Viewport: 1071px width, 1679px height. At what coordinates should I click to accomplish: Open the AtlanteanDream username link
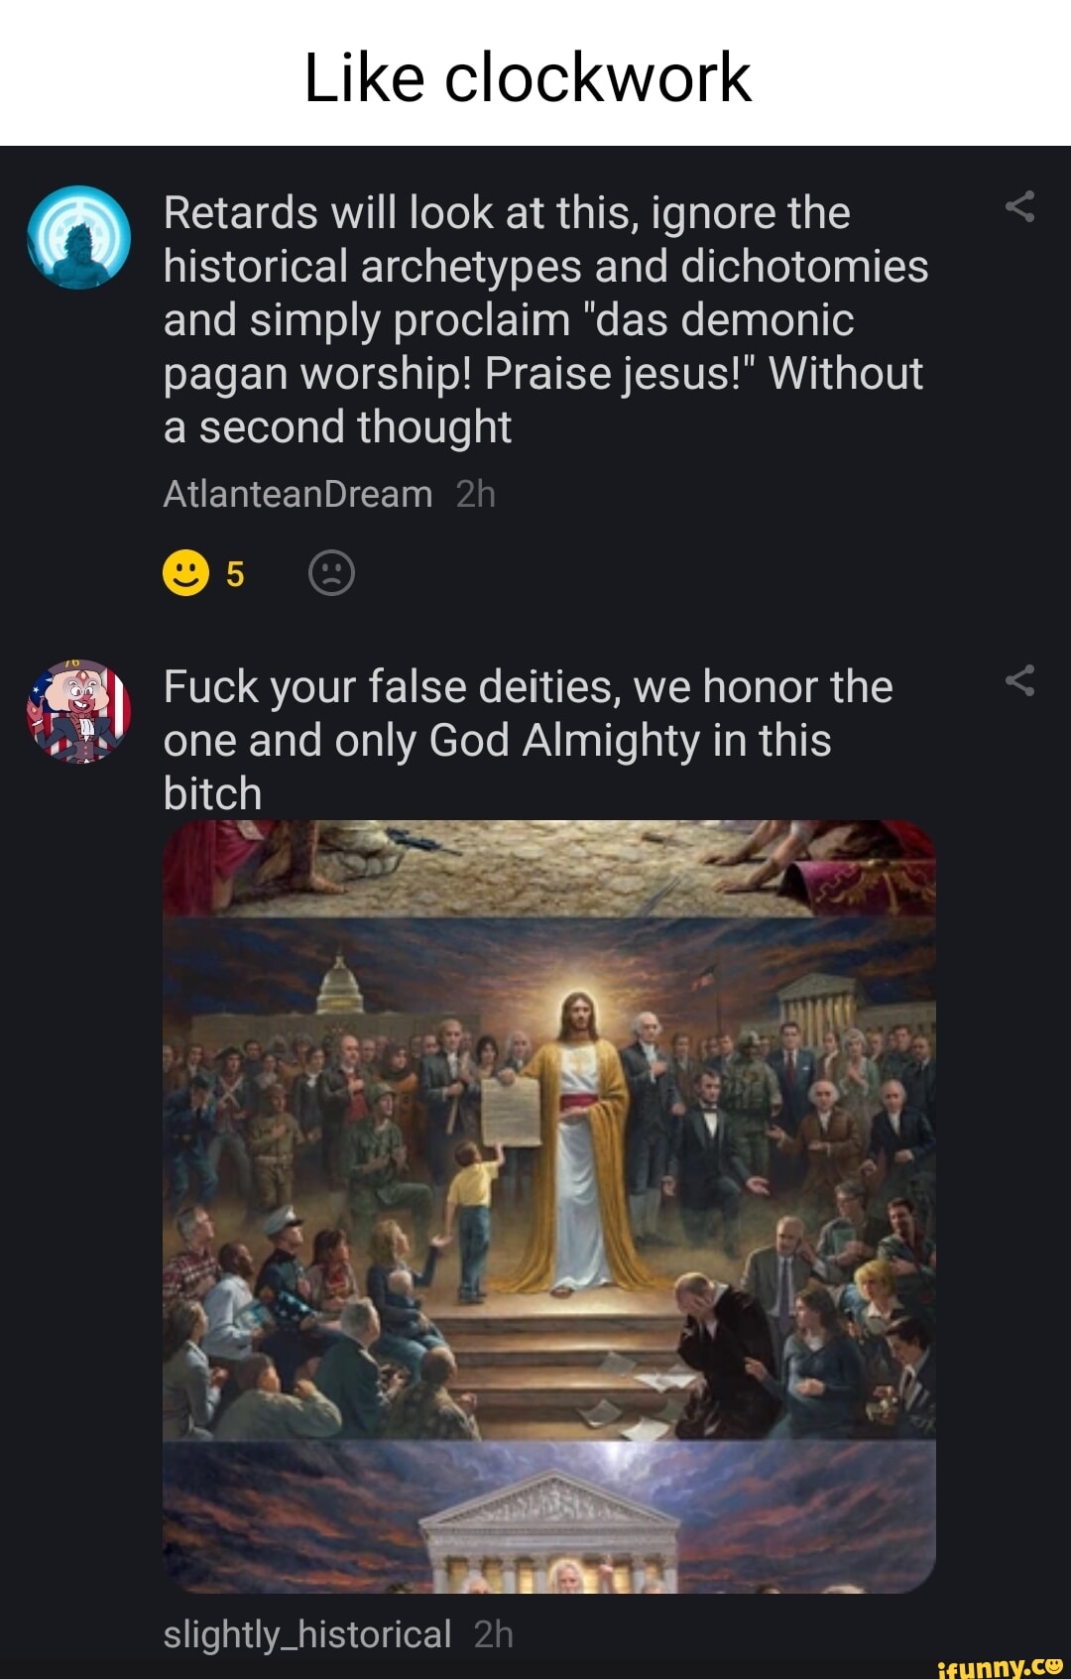[x=297, y=494]
